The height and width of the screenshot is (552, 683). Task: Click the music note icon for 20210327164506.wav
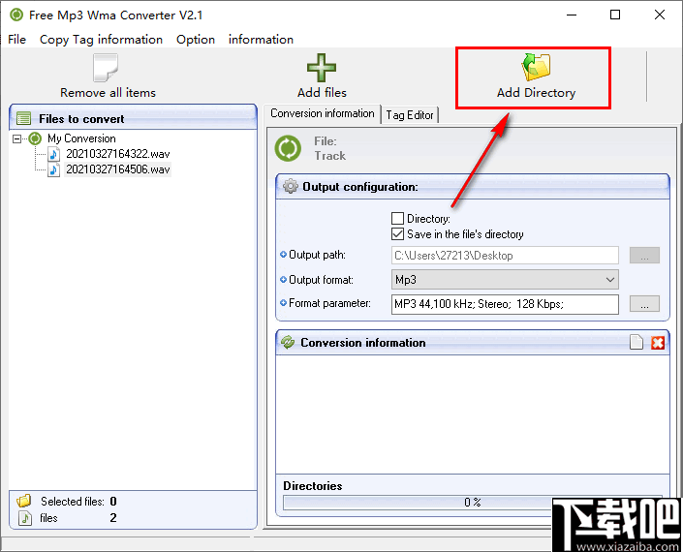point(53,169)
